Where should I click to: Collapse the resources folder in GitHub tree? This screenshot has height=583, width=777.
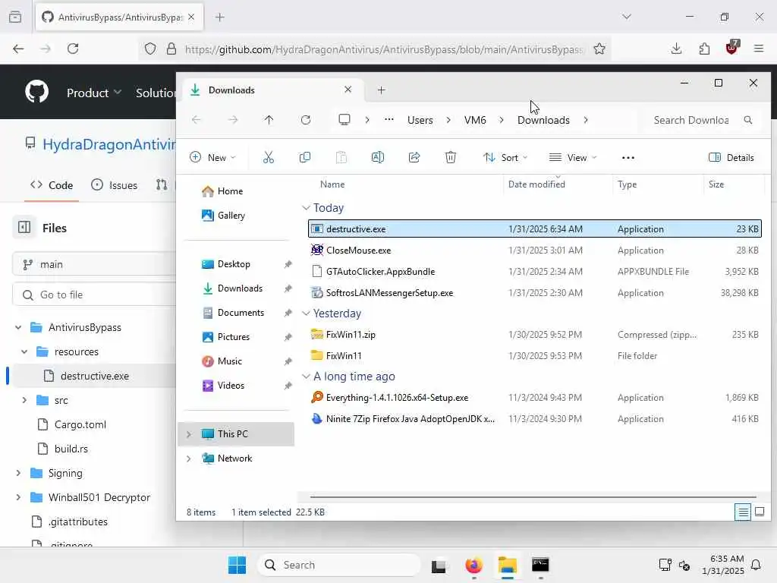[x=24, y=351]
